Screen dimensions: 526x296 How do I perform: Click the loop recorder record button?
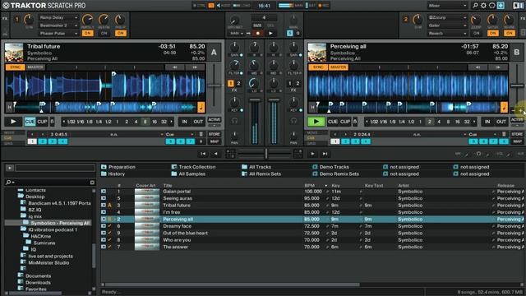[x=257, y=33]
